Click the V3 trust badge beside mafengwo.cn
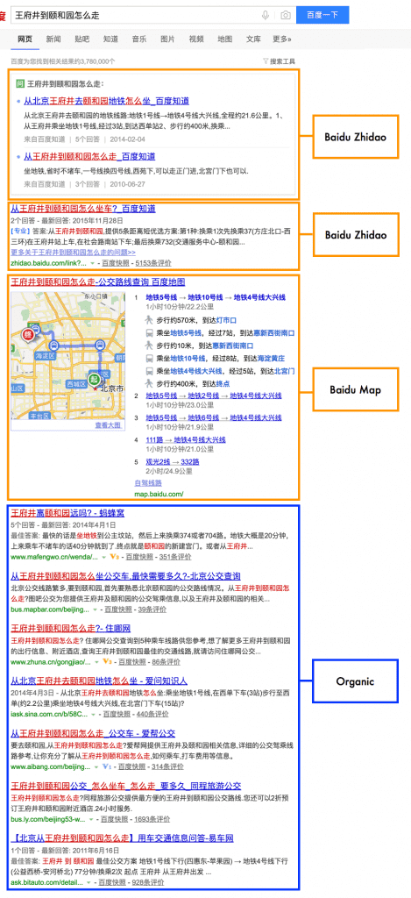The image size is (411, 898). pos(114,557)
